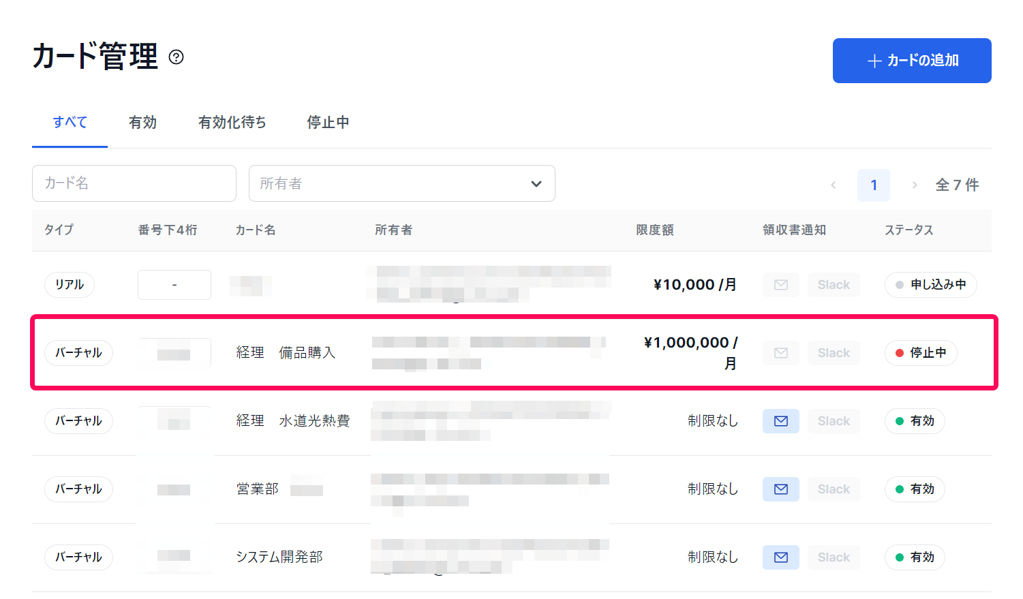Click 制限なし in 営業部 row
The height and width of the screenshot is (599, 1023).
(x=713, y=489)
